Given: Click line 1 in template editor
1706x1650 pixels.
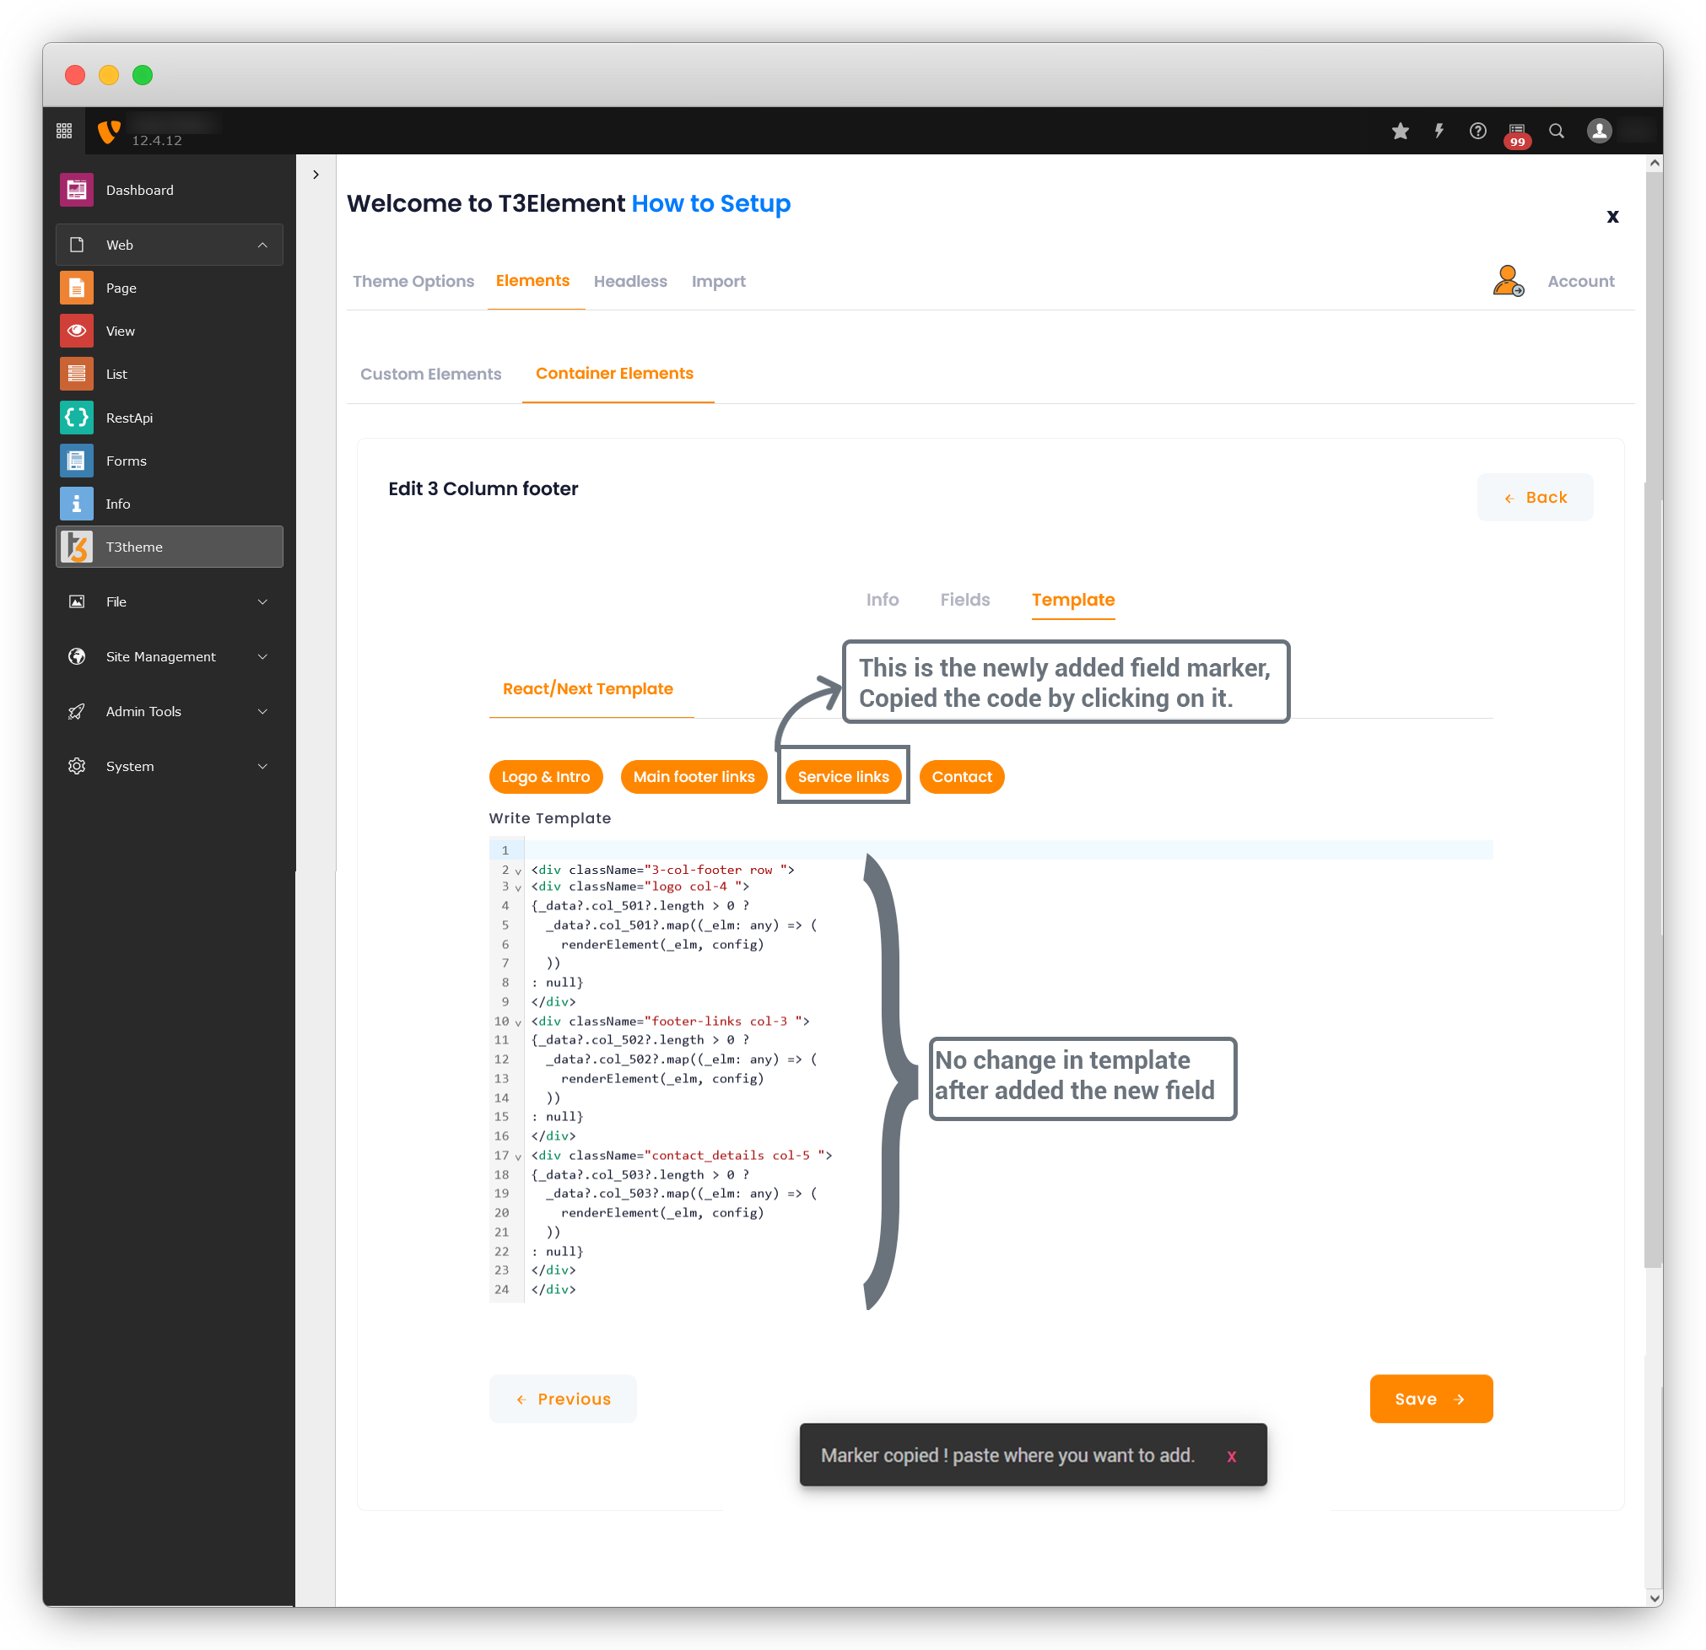Looking at the screenshot, I should click(1008, 849).
